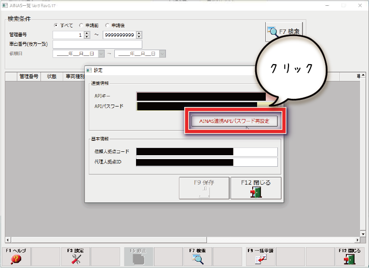Viewport: 369px width, 268px height.
Task: Increase the 管理番号 end value spinner
Action: pos(139,33)
